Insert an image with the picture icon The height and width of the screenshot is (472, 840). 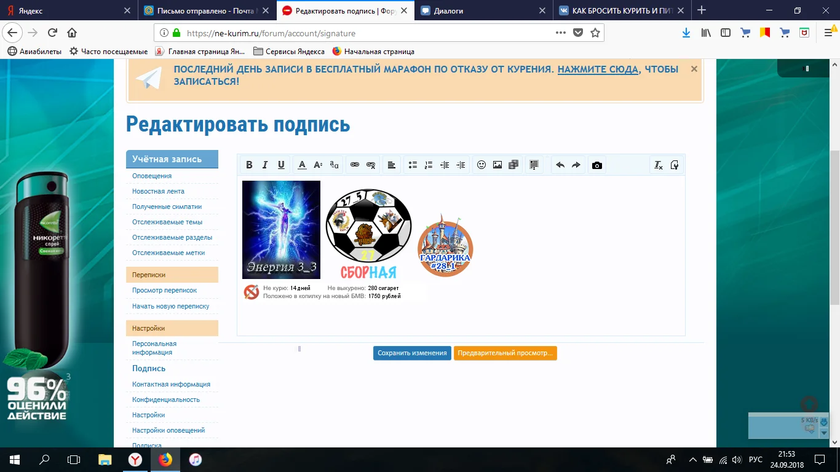click(497, 165)
